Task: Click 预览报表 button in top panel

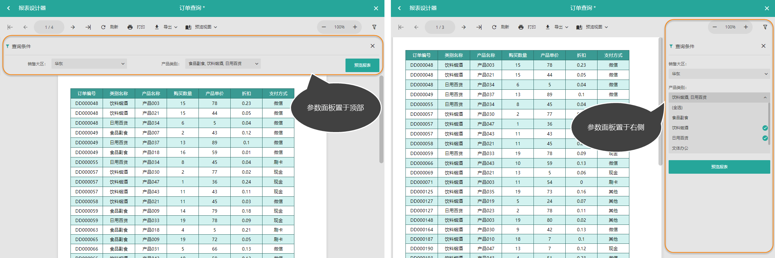Action: [362, 65]
